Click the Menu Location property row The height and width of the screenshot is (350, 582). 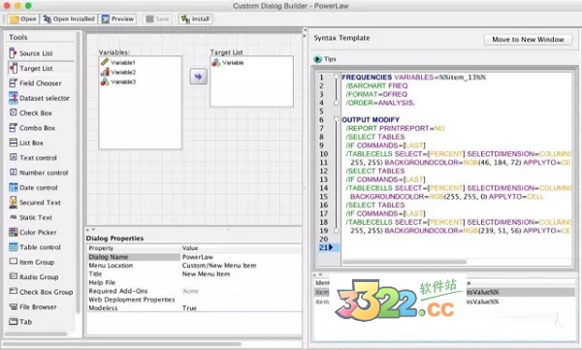point(194,266)
